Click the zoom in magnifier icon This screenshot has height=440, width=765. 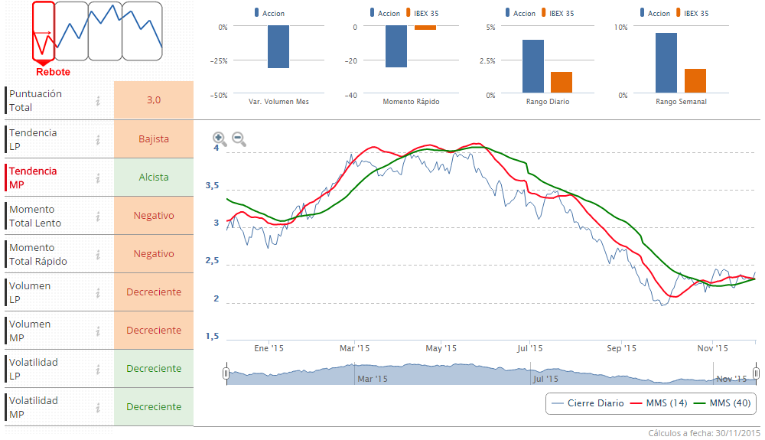pyautogui.click(x=220, y=139)
